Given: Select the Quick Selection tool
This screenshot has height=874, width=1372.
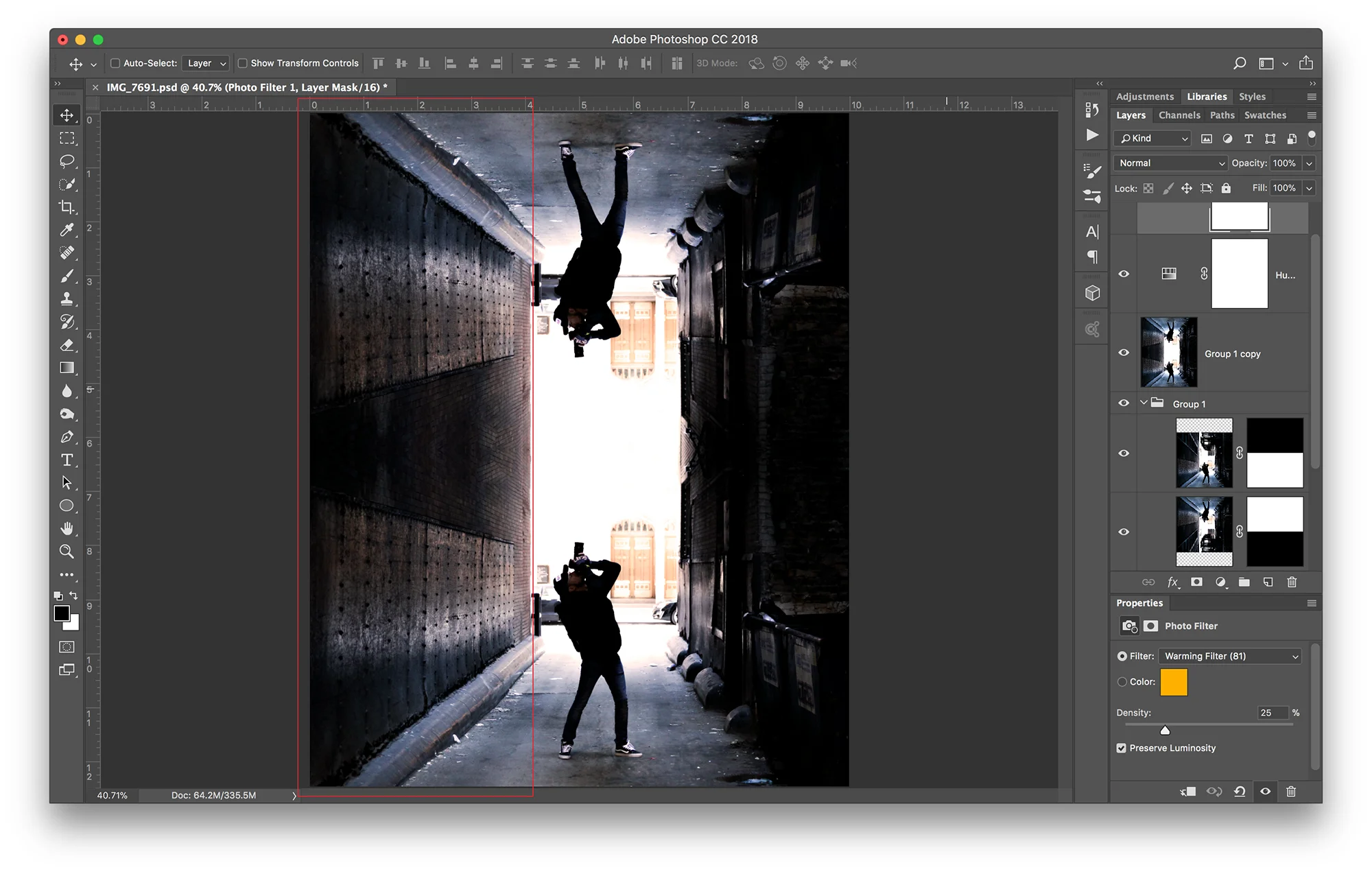Looking at the screenshot, I should 67,184.
